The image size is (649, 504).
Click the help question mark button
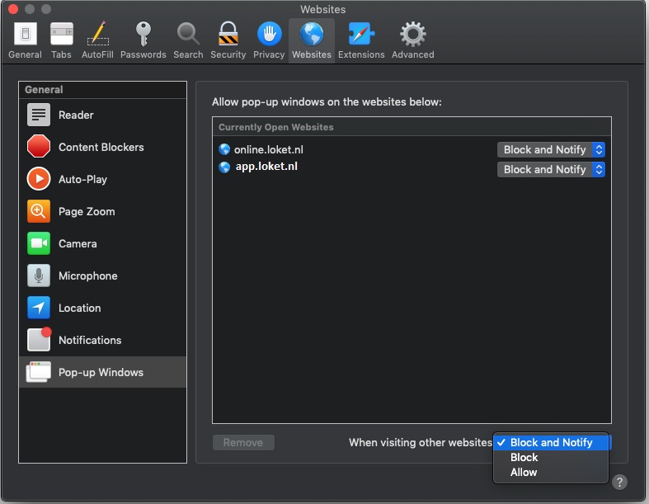pos(620,483)
